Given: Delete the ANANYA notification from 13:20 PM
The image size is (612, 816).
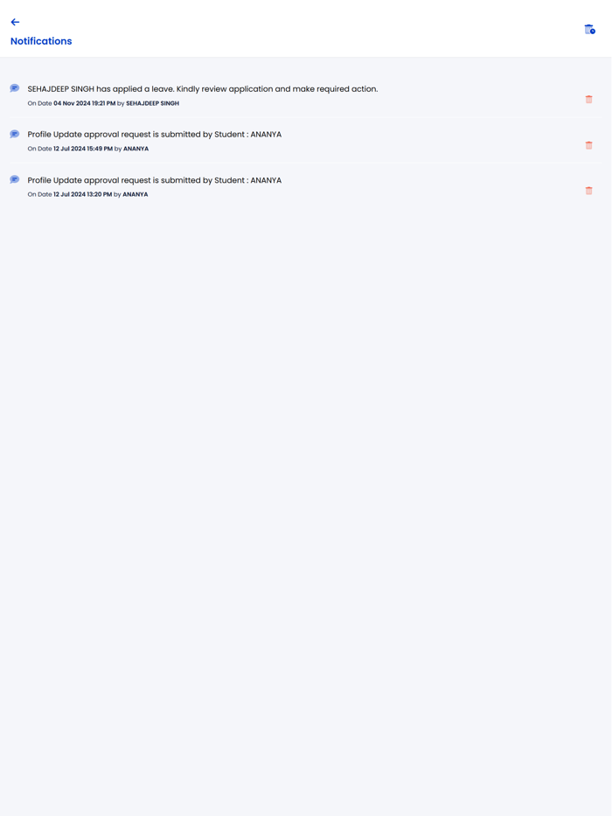Looking at the screenshot, I should (x=588, y=191).
